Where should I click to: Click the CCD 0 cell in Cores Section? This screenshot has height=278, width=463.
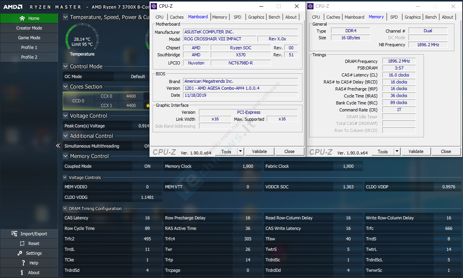click(78, 101)
